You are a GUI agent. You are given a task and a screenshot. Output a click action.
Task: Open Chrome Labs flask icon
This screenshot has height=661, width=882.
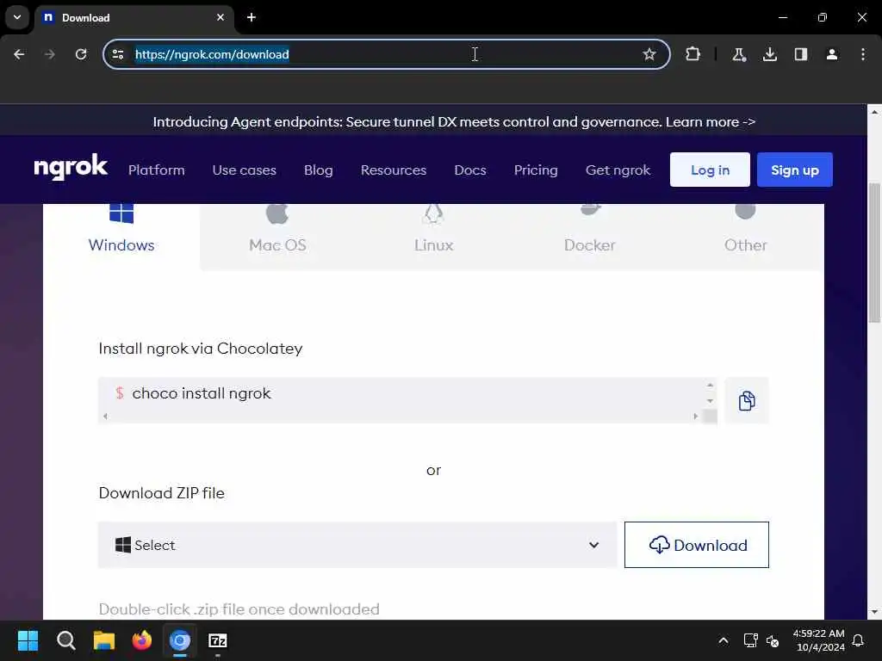pos(738,54)
